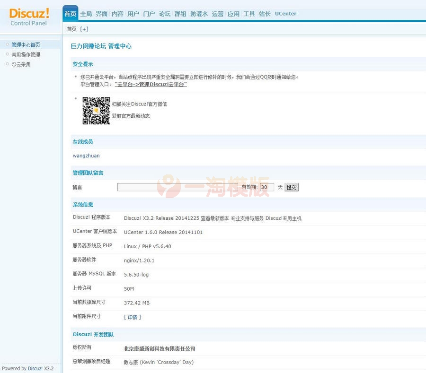Switch to the 界面 tab
The image size is (426, 373).
(x=102, y=14)
